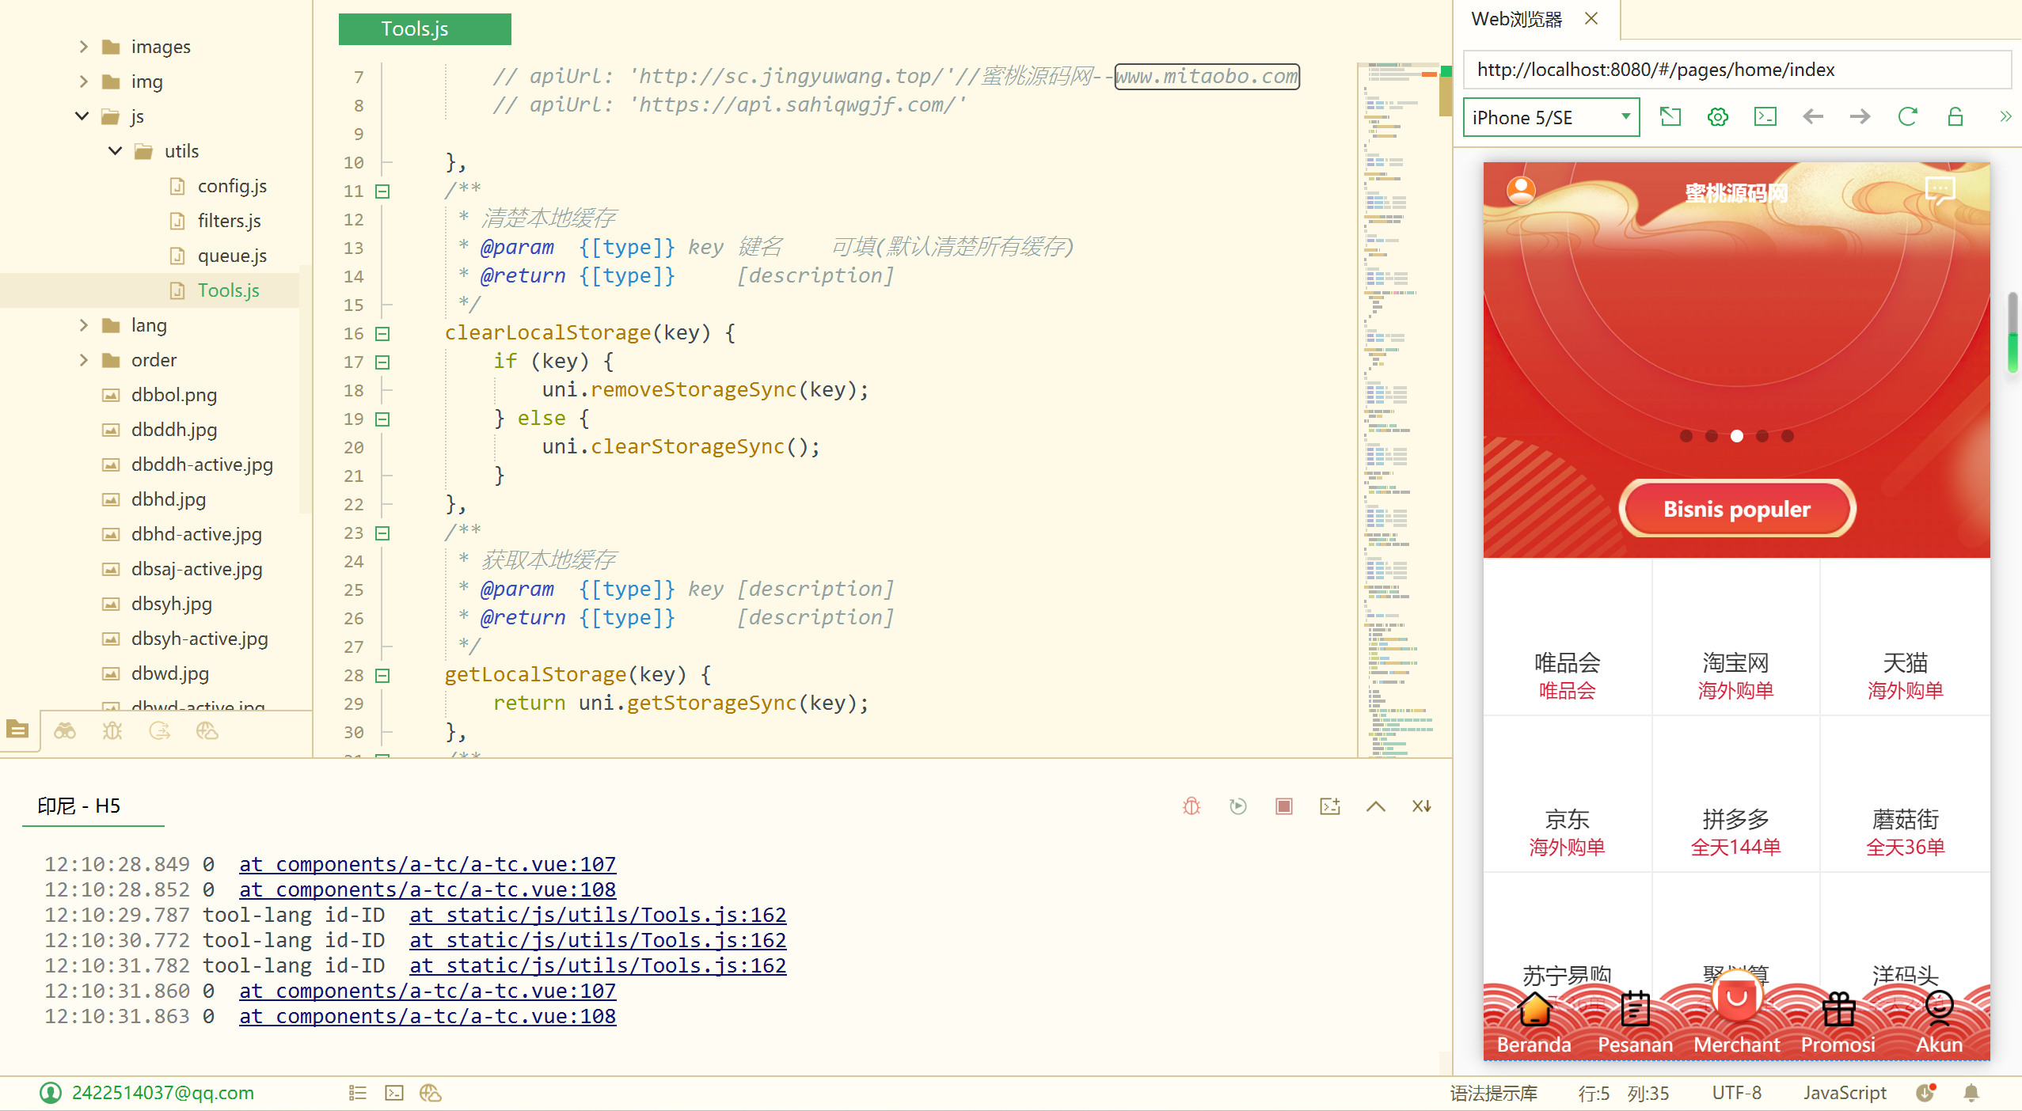This screenshot has width=2022, height=1111.
Task: Click the chat message icon in app preview
Action: pyautogui.click(x=1940, y=190)
